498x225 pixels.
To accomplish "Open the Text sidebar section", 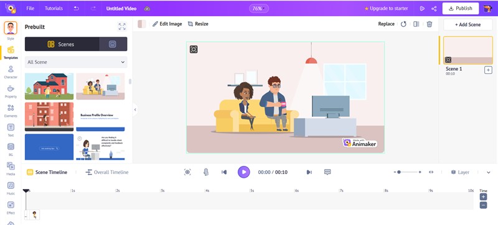I will (11, 130).
